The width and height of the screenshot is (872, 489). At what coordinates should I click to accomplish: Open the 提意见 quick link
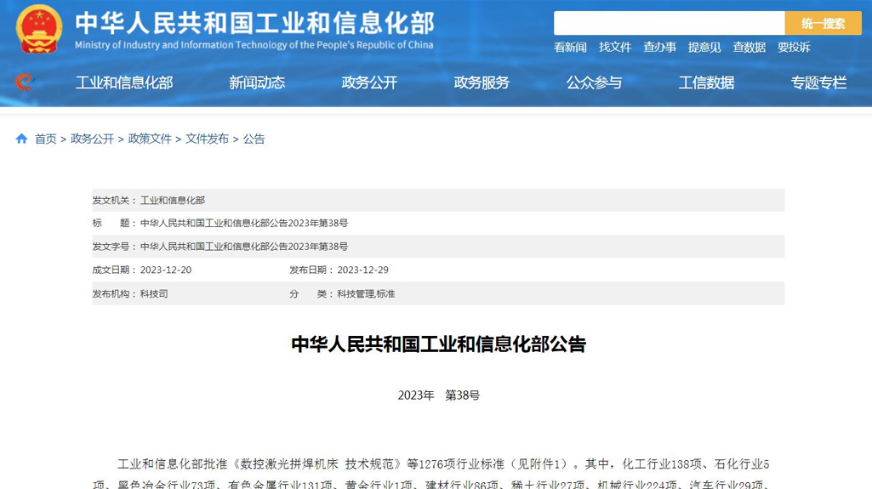pyautogui.click(x=704, y=48)
